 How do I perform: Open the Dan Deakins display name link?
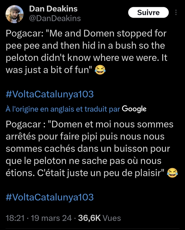(x=53, y=9)
